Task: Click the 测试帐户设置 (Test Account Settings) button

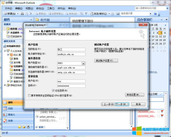Action: coord(106,61)
